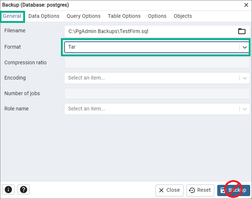Open the Encoding dropdown chevron
This screenshot has width=252, height=199.
click(x=245, y=78)
